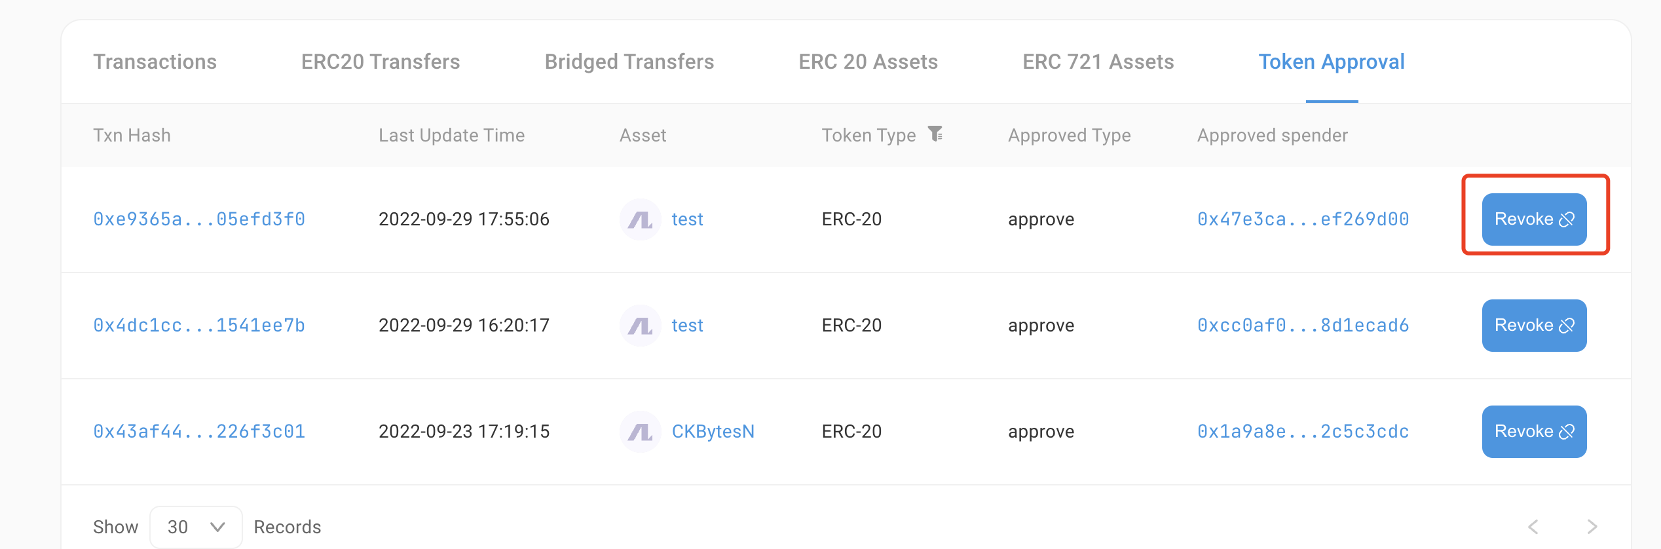Click the test token asset icon in first row
Viewport: 1661px width, 549px height.
pyautogui.click(x=639, y=219)
